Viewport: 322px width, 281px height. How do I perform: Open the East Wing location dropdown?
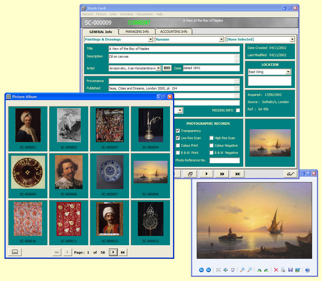pyautogui.click(x=288, y=72)
